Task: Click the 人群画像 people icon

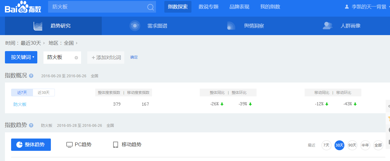Action: tap(327, 26)
